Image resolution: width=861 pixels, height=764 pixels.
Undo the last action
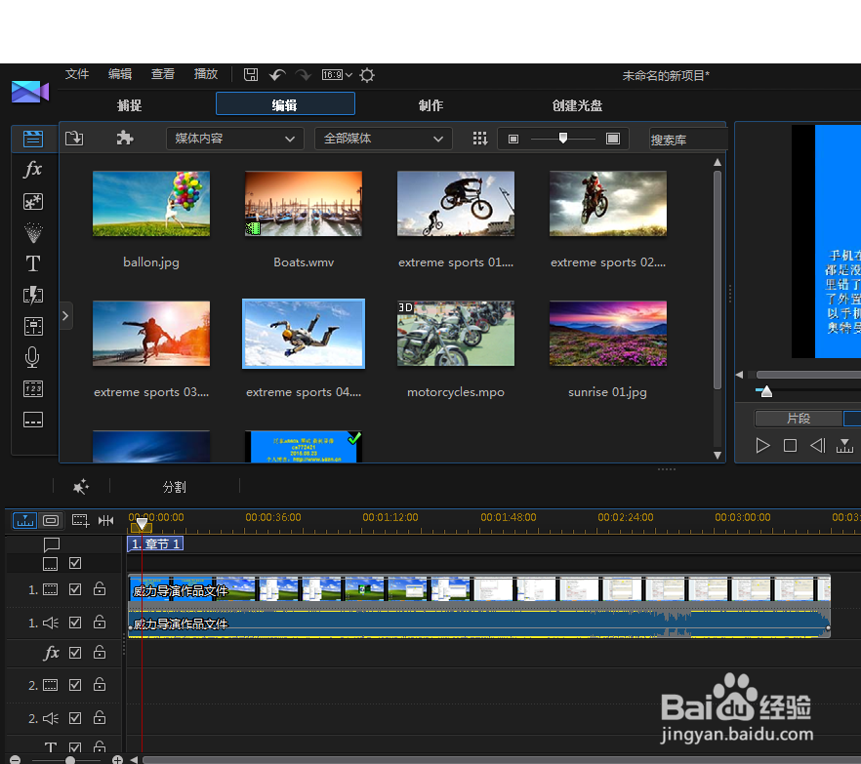(277, 75)
